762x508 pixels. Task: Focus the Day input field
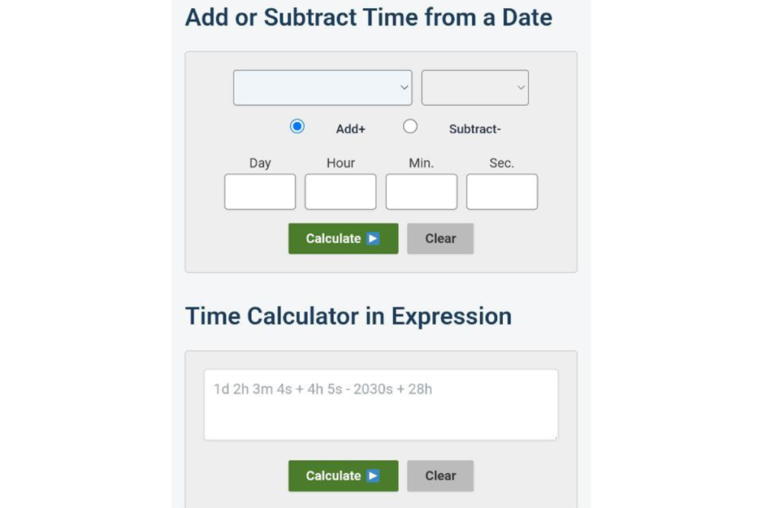(260, 192)
